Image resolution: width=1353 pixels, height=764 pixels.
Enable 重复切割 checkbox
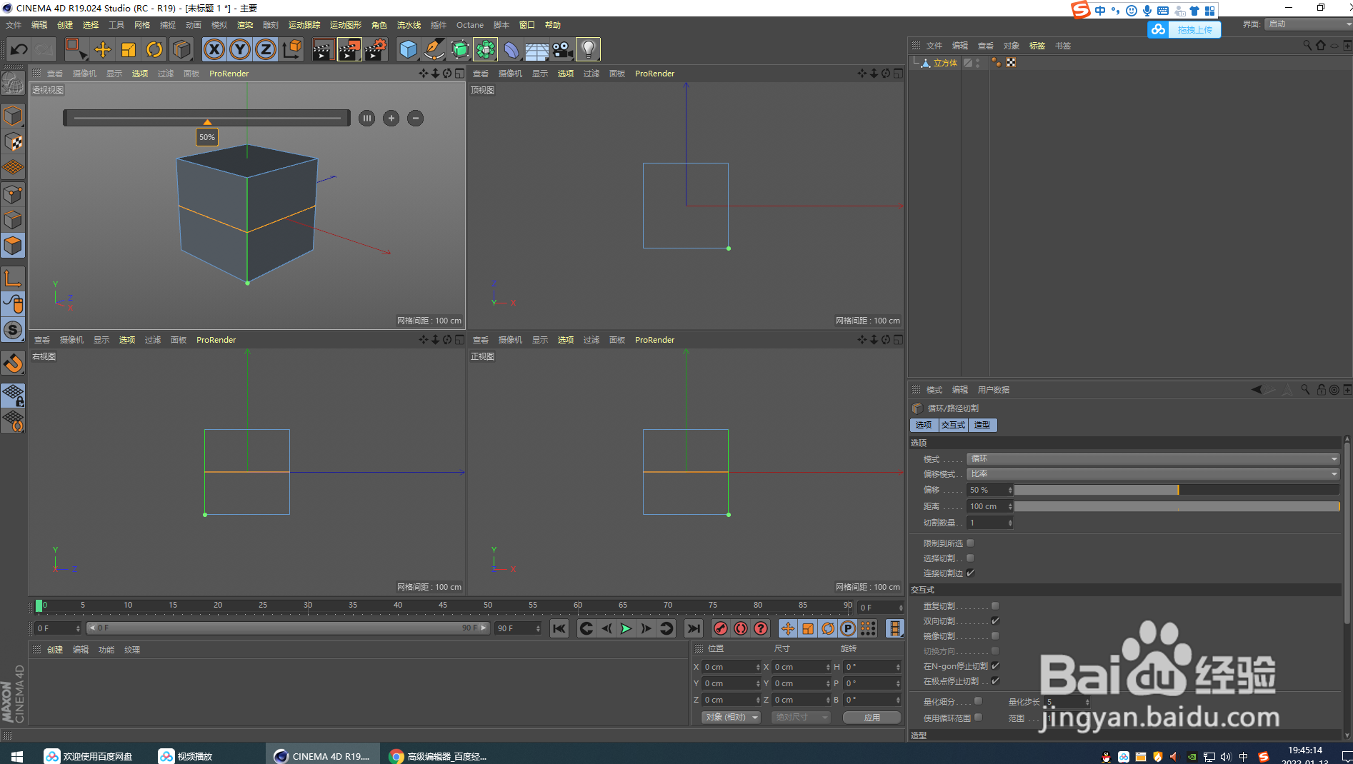[995, 605]
